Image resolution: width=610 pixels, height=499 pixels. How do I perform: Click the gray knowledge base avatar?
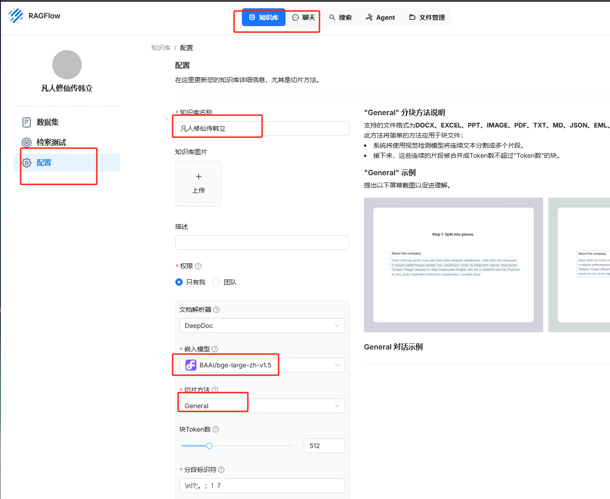(x=67, y=65)
